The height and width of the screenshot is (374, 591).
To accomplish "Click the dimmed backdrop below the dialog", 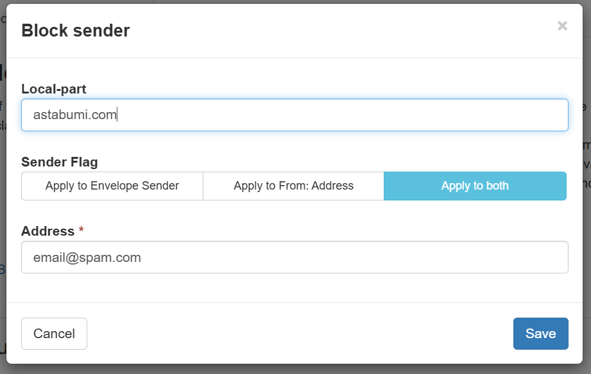I will pos(295,370).
